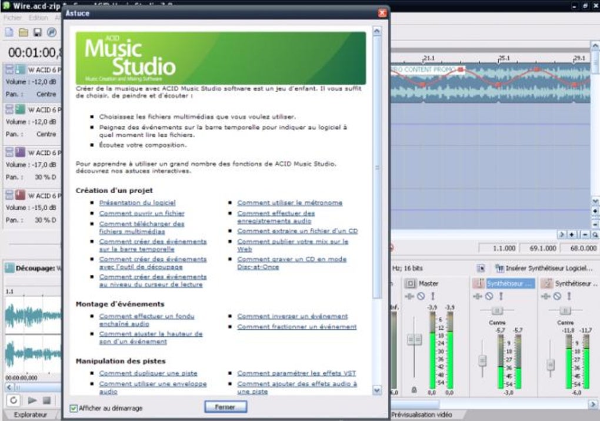Close the Astuce dialog
This screenshot has height=421, width=600.
(x=382, y=13)
